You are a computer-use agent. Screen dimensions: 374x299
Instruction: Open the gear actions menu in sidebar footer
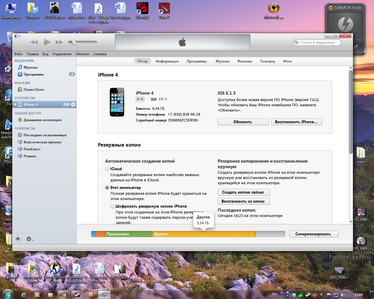[x=29, y=239]
